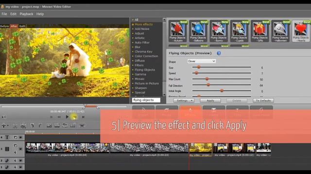Step back one frame

pos(59,117)
